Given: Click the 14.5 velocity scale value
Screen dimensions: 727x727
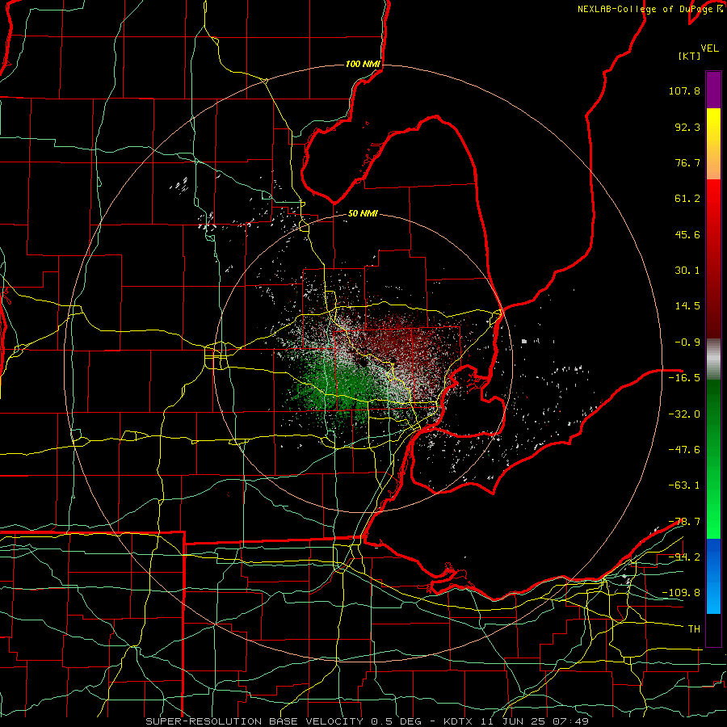Looking at the screenshot, I should click(687, 306).
